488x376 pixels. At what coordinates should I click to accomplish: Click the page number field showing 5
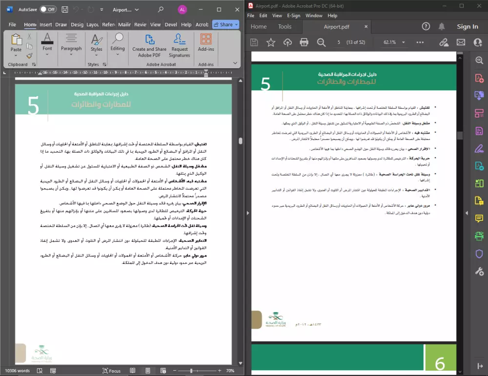(339, 42)
